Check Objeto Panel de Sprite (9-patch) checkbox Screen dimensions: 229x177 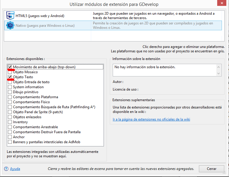click(10, 112)
